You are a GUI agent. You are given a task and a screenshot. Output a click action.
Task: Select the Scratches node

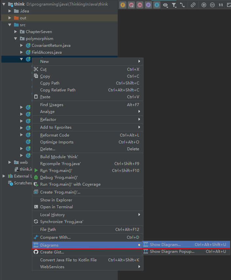coord(23,183)
